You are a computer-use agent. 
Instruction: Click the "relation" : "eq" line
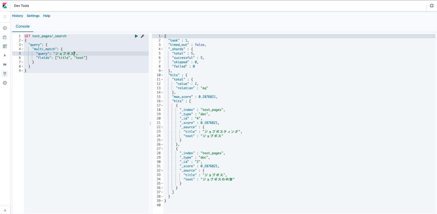[192, 88]
